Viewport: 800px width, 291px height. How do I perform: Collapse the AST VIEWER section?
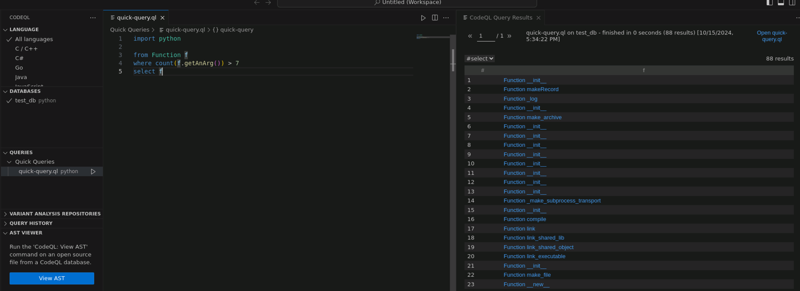point(26,233)
